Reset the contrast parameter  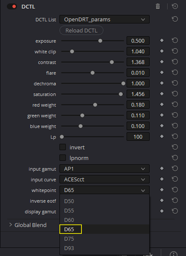[x=175, y=62]
